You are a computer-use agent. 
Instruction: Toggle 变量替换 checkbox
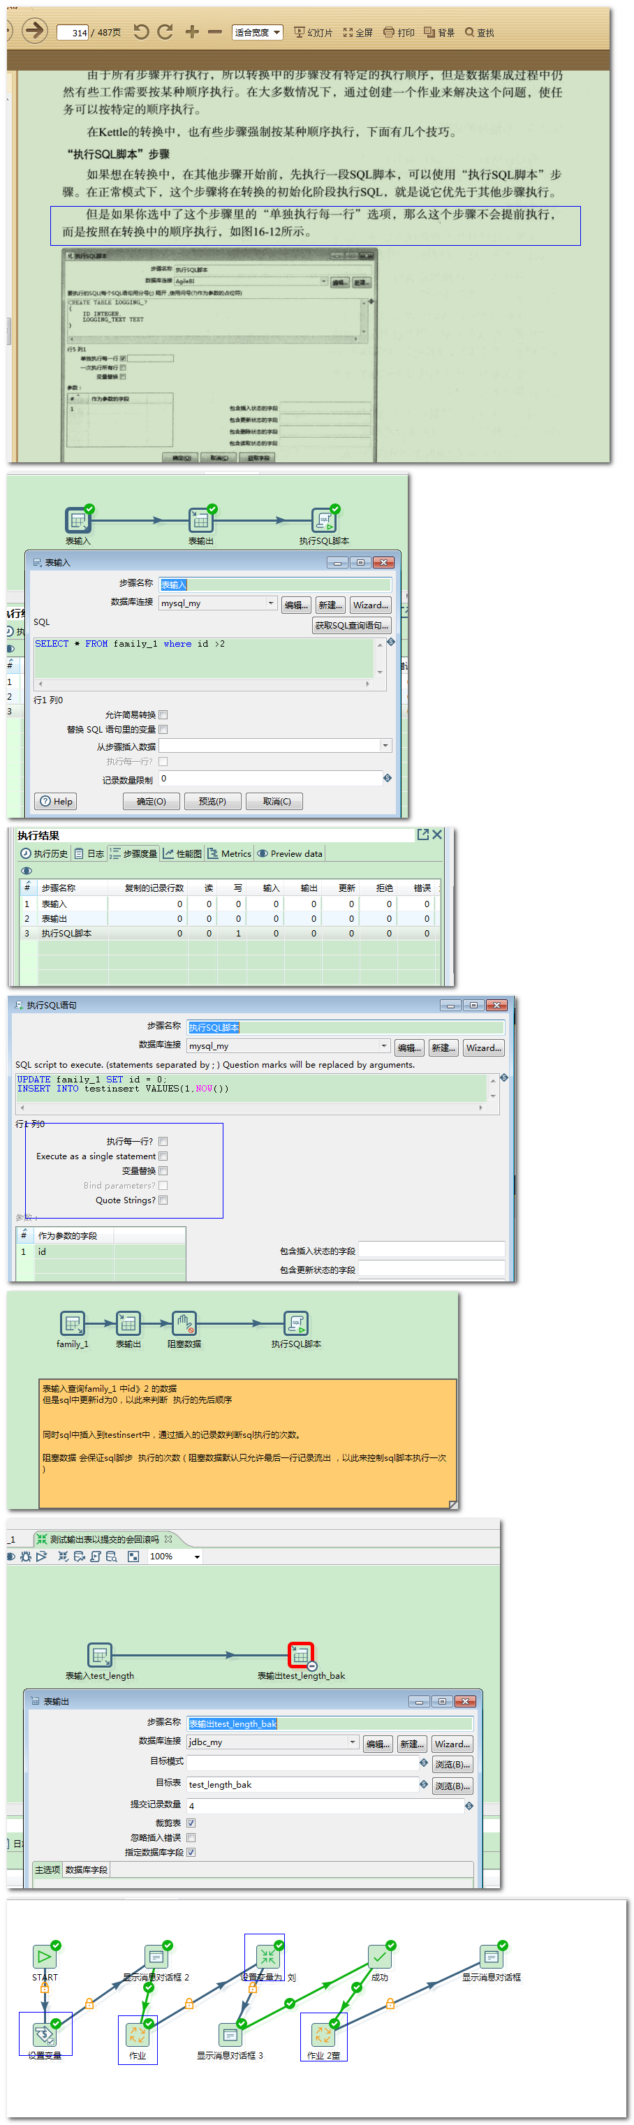163,1170
